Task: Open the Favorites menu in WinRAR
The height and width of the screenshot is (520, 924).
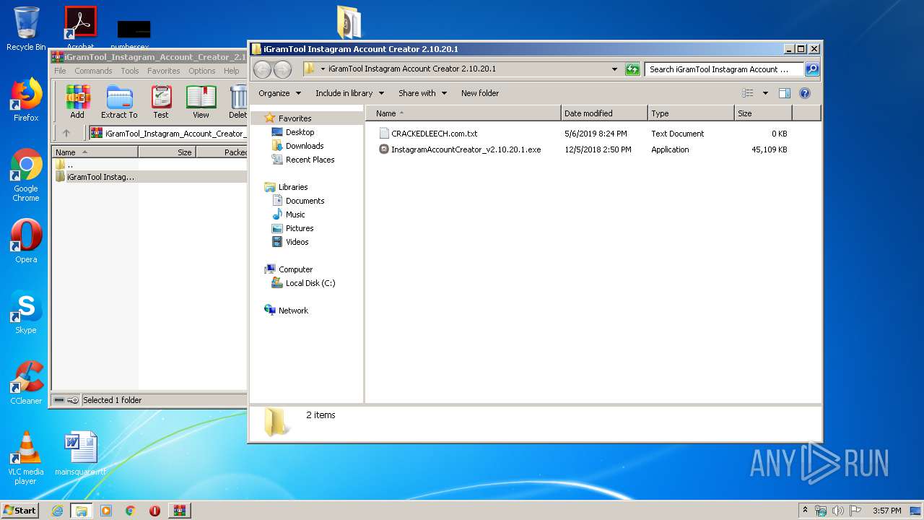Action: coord(164,71)
